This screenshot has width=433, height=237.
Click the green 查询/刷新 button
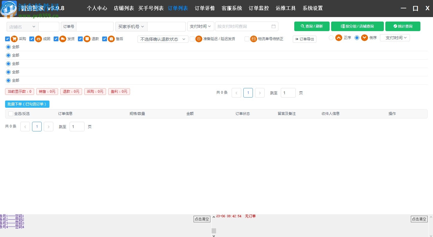[x=312, y=26]
